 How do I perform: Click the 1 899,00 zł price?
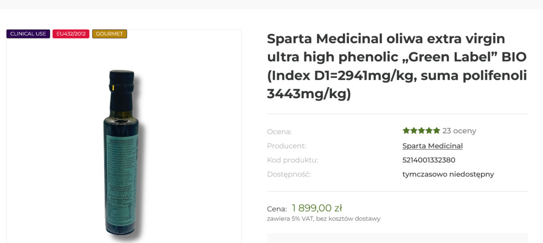[x=317, y=208]
